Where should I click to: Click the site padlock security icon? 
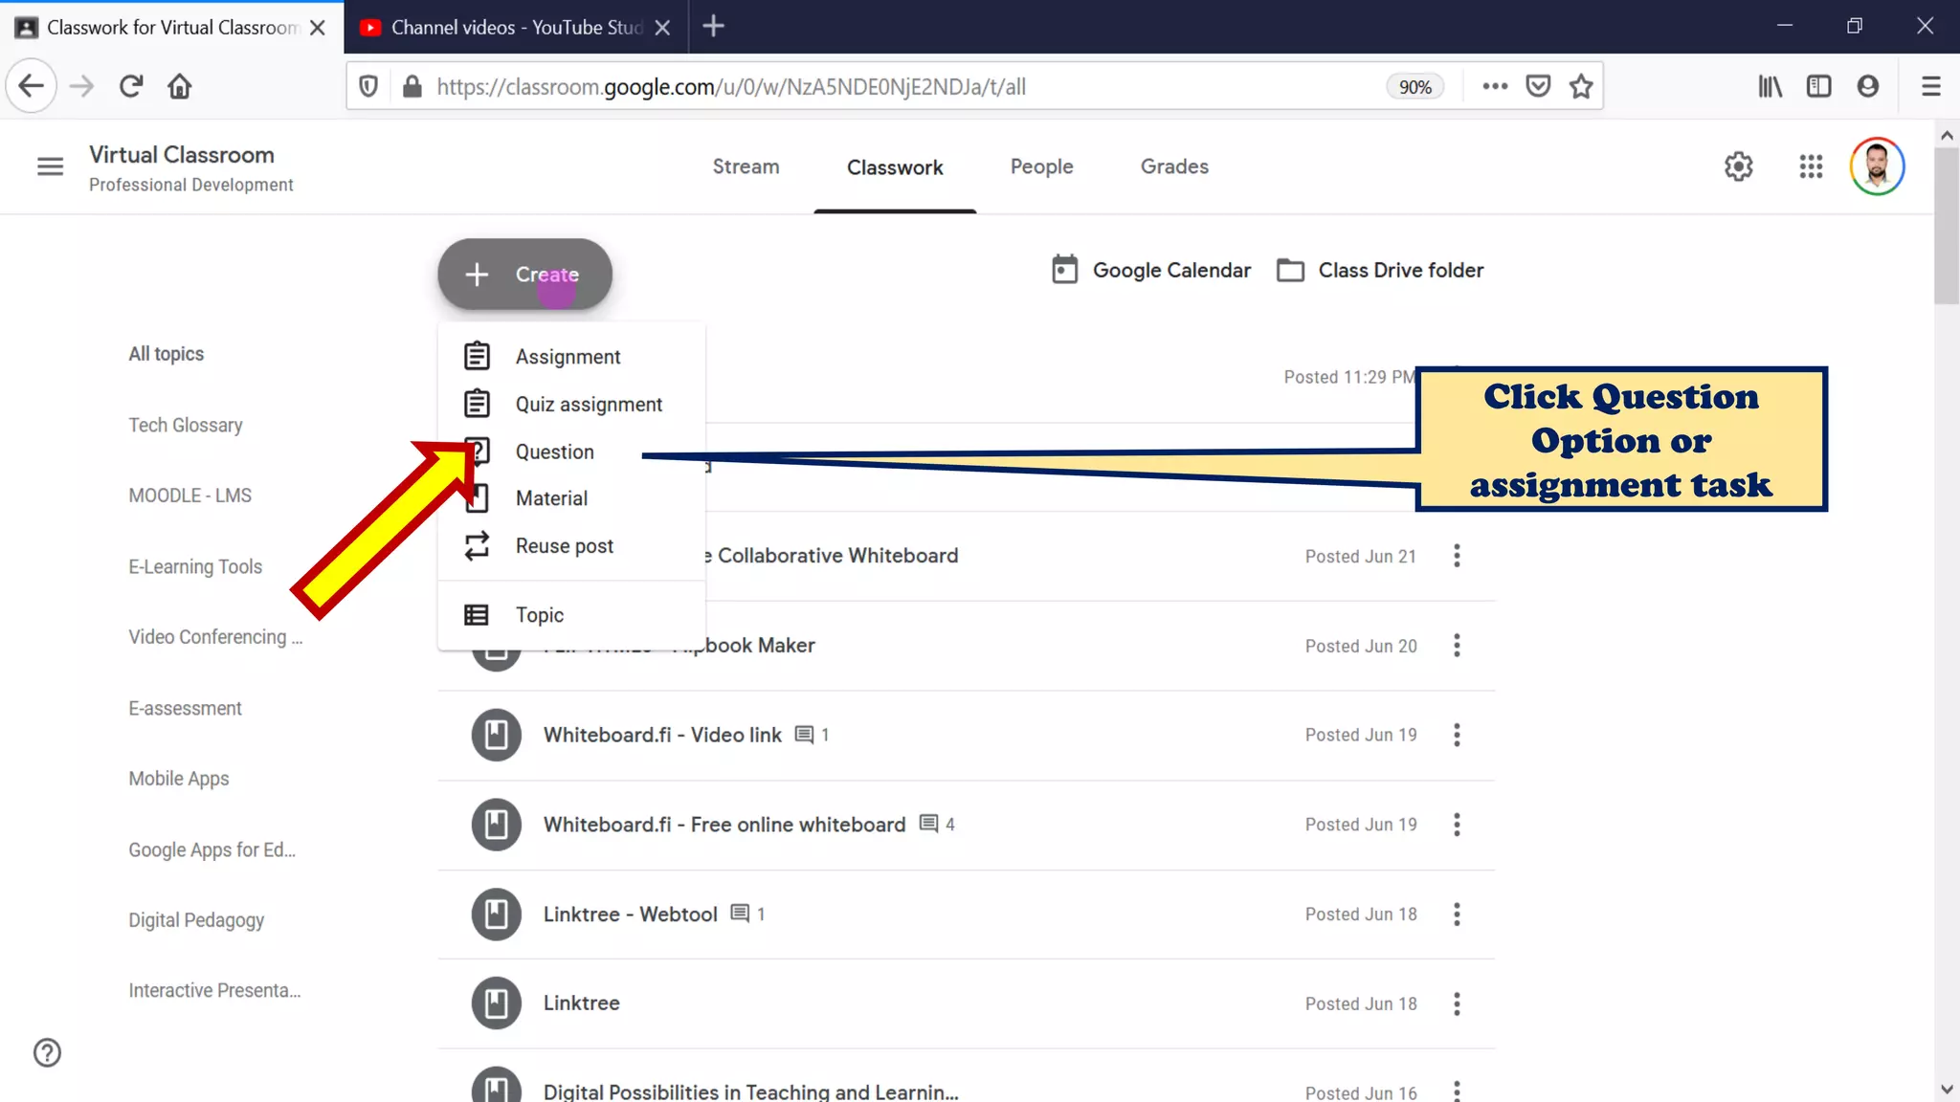412,87
